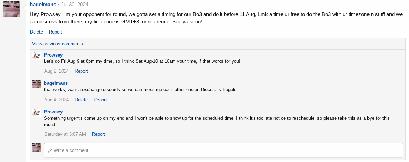Open Prowsey's profile from the Aug 2 comment
The height and width of the screenshot is (162, 409).
(53, 55)
